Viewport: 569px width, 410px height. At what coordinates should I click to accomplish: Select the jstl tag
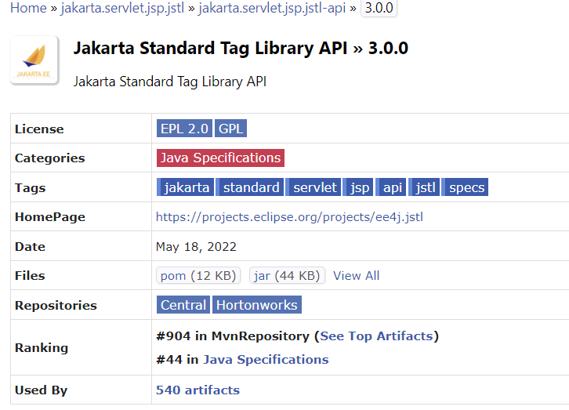[424, 187]
